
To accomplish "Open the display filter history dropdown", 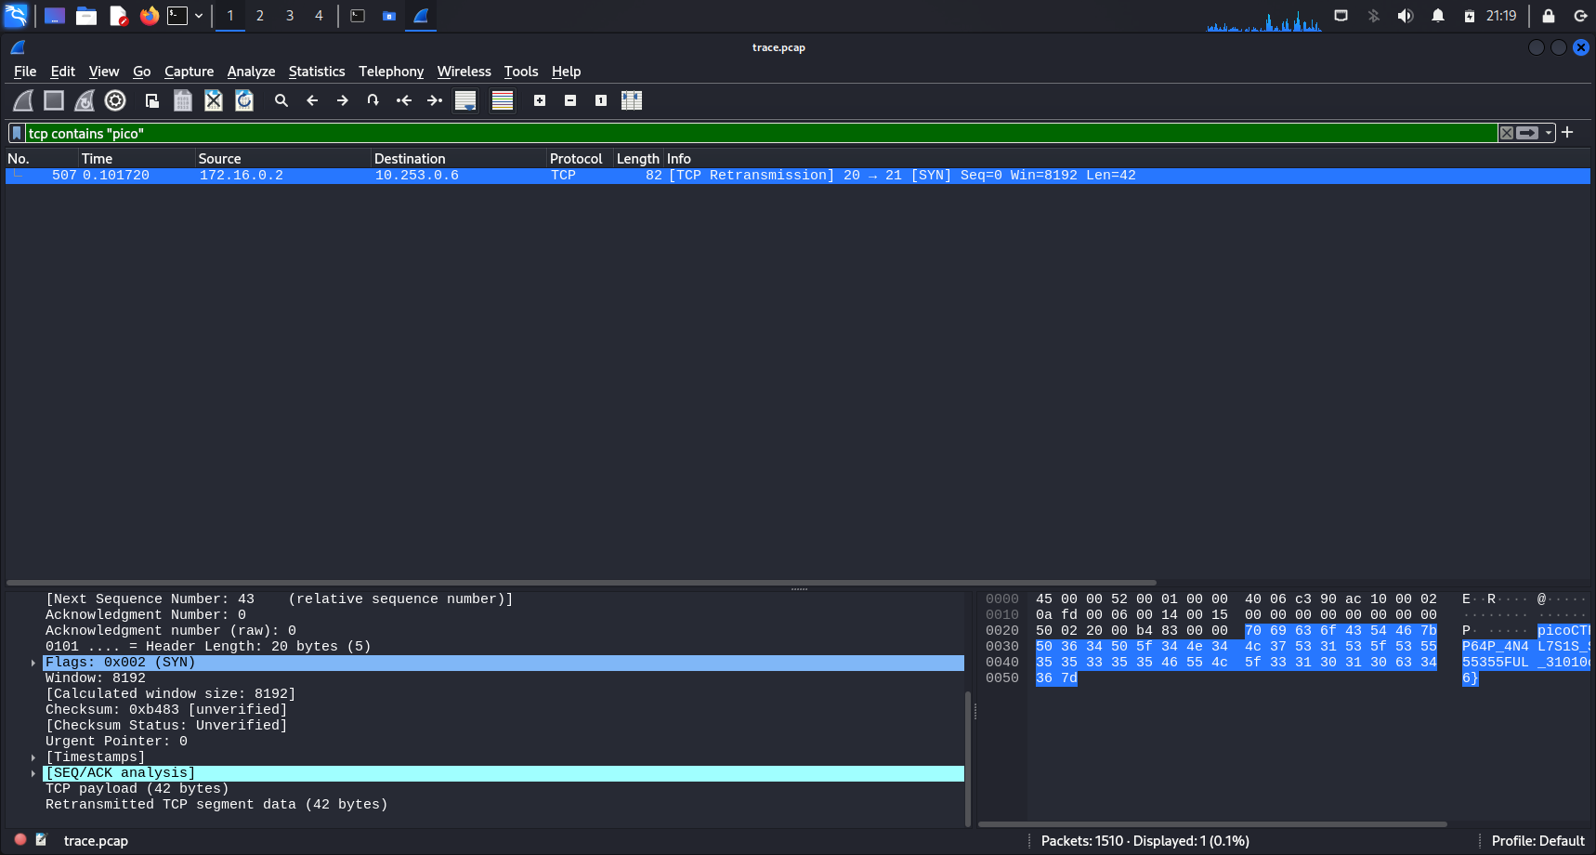I will coord(1549,133).
